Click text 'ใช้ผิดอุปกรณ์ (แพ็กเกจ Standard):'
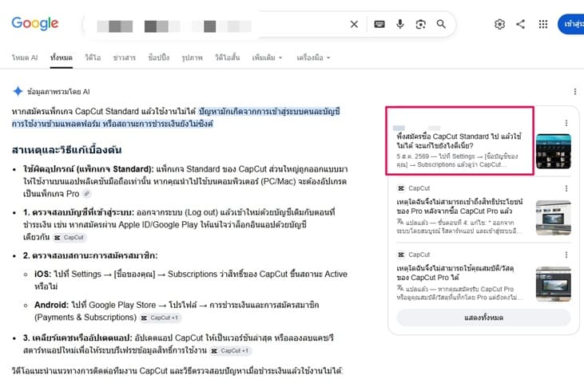584x383 pixels. tap(88, 169)
